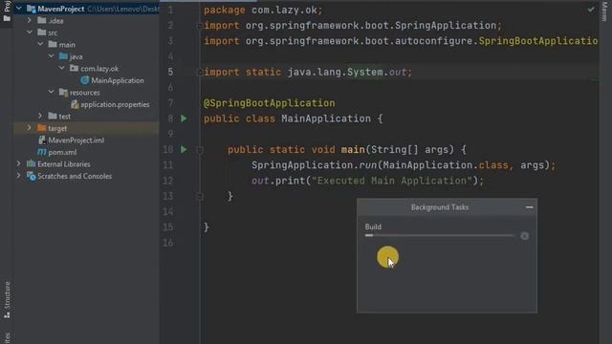Click the fold end marker at line 13
612x344 pixels.
coord(200,196)
